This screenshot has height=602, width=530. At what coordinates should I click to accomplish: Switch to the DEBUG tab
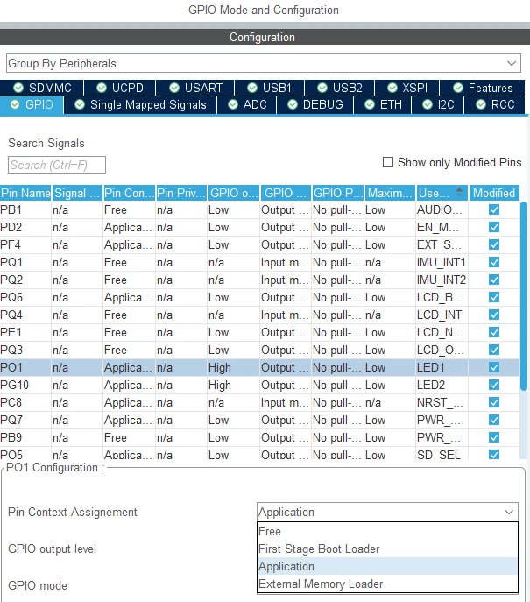(x=315, y=105)
